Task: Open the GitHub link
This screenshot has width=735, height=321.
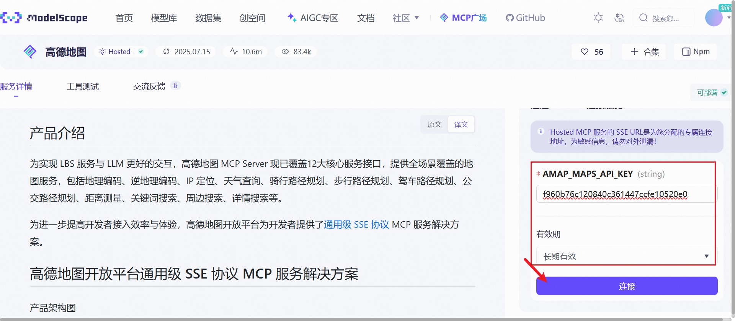Action: click(525, 18)
